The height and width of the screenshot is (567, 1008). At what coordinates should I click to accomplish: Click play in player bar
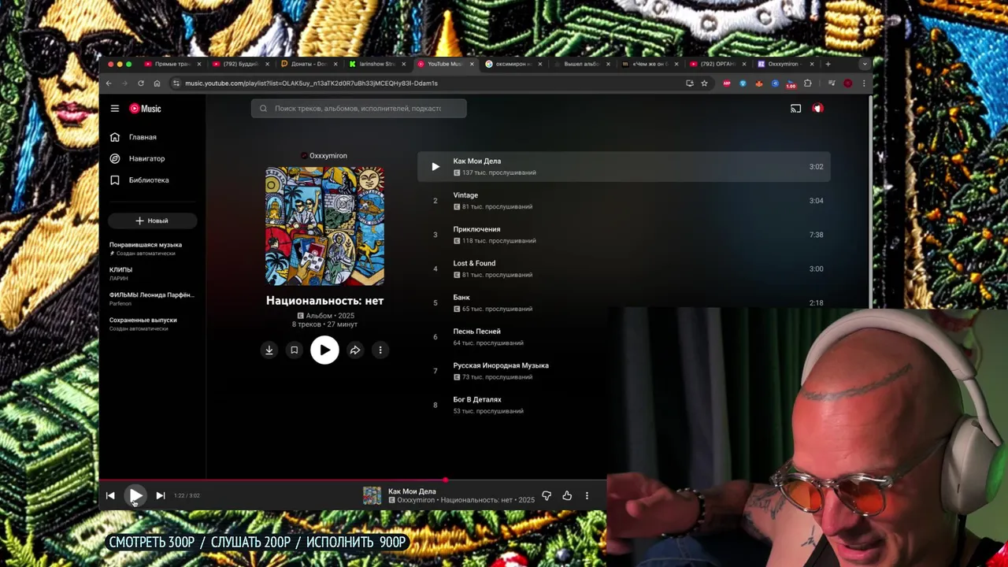[135, 495]
